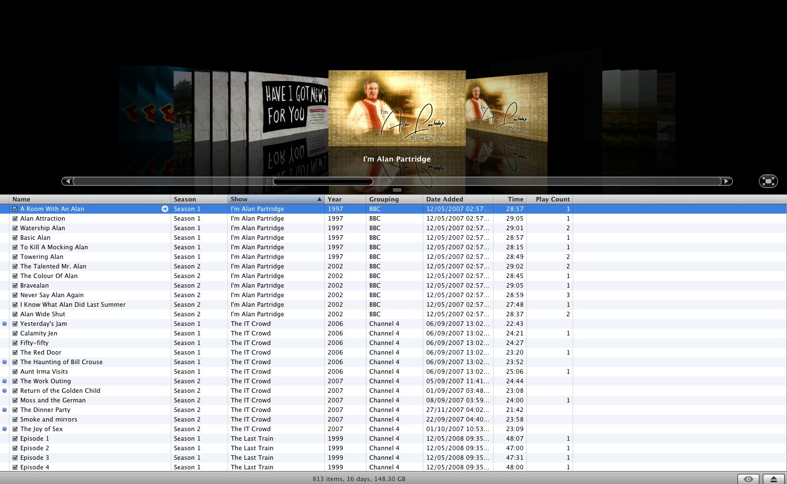Select Episode 4 of The Last Train

pos(393,467)
